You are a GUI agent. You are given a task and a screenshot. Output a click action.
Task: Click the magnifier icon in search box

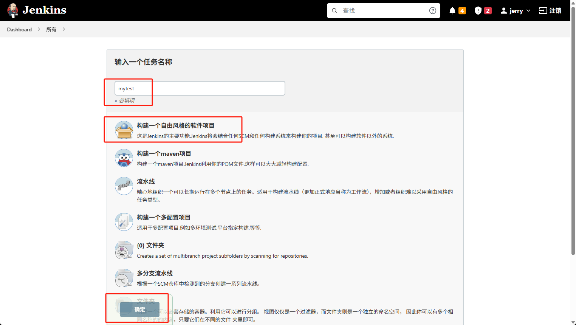tap(334, 11)
